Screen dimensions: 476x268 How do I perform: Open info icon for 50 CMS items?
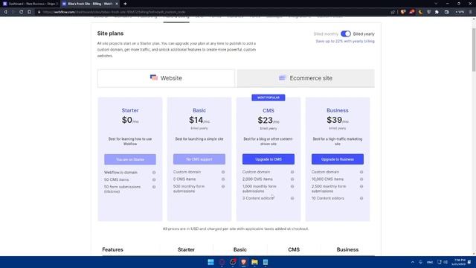point(154,179)
